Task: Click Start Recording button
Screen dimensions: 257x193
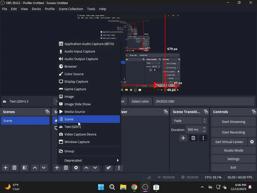Action: click(x=233, y=132)
